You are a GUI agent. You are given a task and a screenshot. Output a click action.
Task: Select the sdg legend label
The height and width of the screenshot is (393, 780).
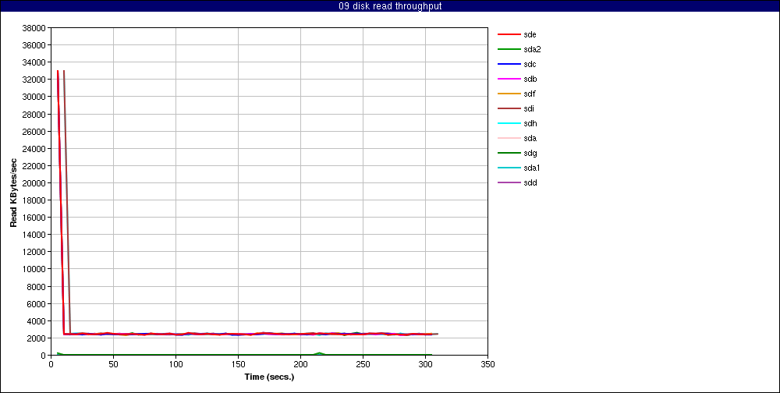(530, 153)
